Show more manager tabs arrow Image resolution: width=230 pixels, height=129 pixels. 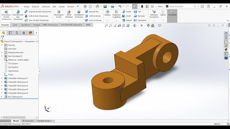36,33
